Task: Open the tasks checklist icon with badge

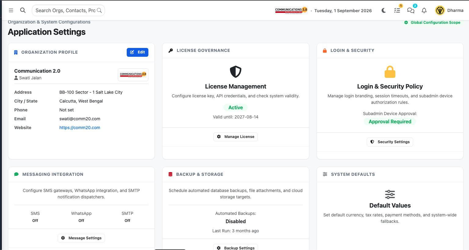Action: 397,10
